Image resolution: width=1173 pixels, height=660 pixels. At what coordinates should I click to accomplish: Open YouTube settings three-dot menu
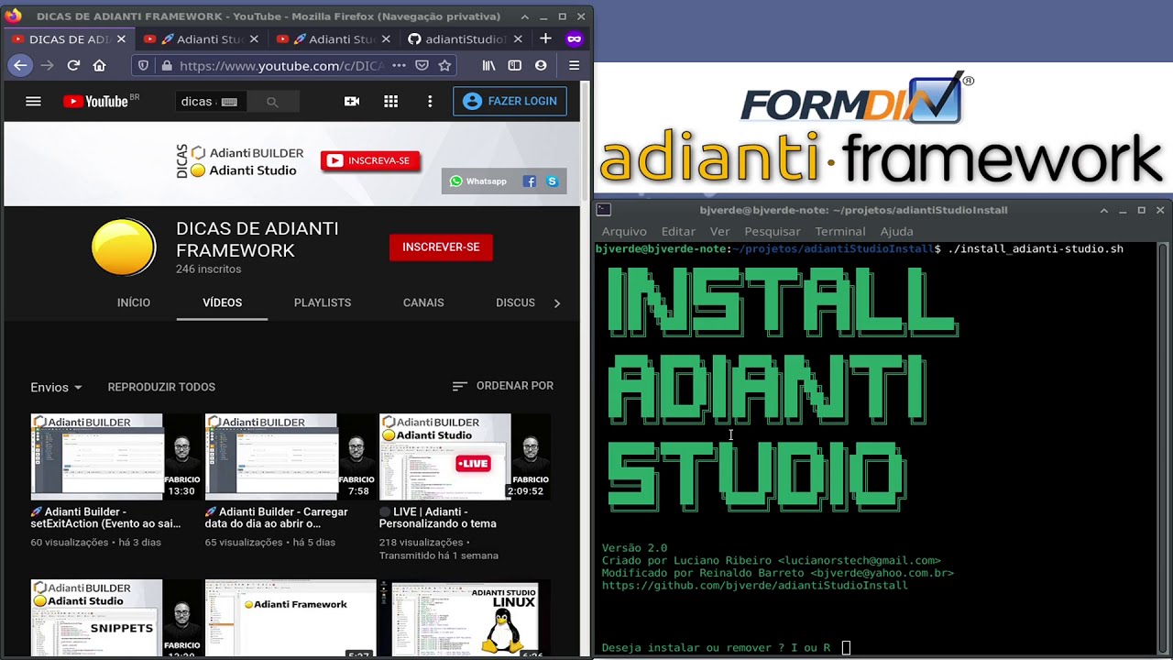(x=430, y=101)
